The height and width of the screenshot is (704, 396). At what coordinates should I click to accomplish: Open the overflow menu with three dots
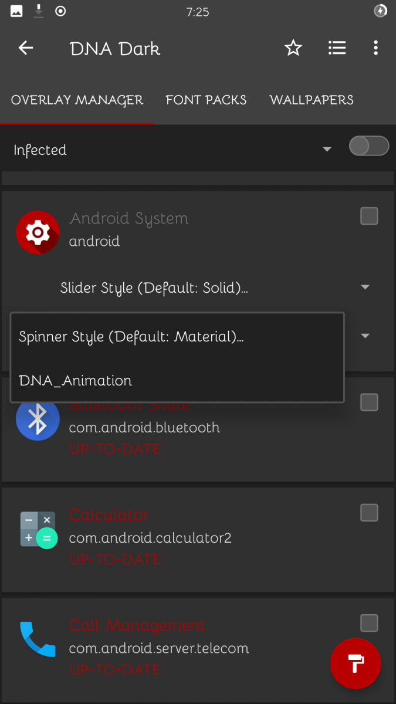[x=375, y=48]
